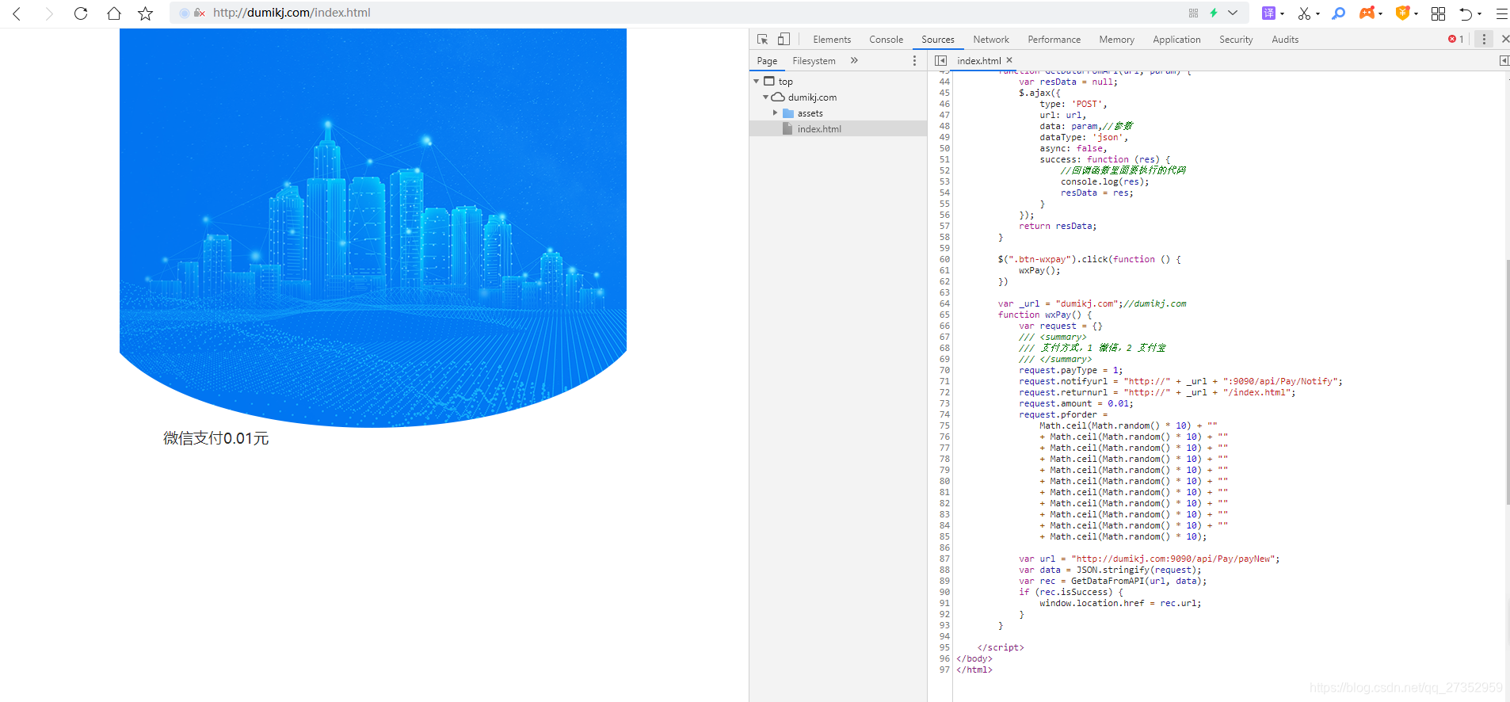1510x702 pixels.
Task: Collapse the top frame tree node
Action: point(757,82)
